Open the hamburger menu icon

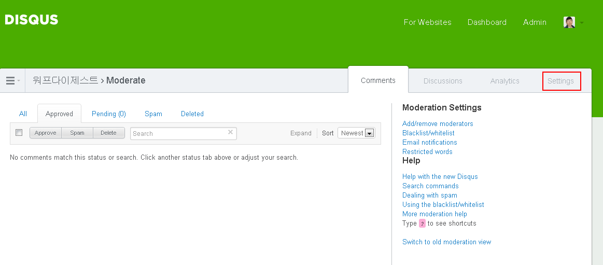10,81
